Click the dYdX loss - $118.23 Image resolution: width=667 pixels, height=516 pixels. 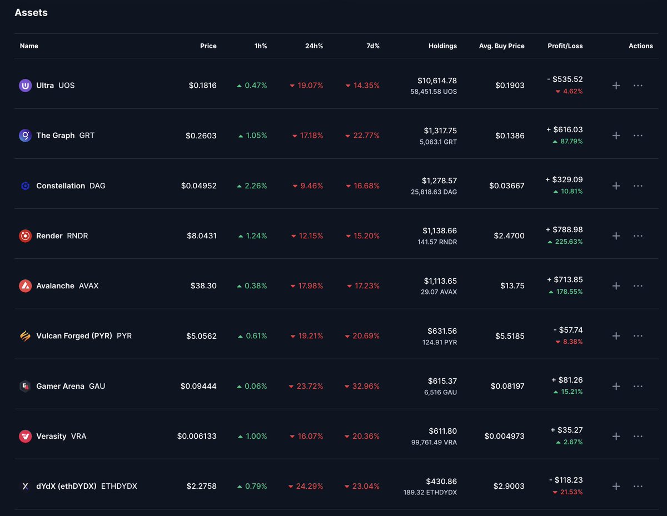pyautogui.click(x=565, y=480)
